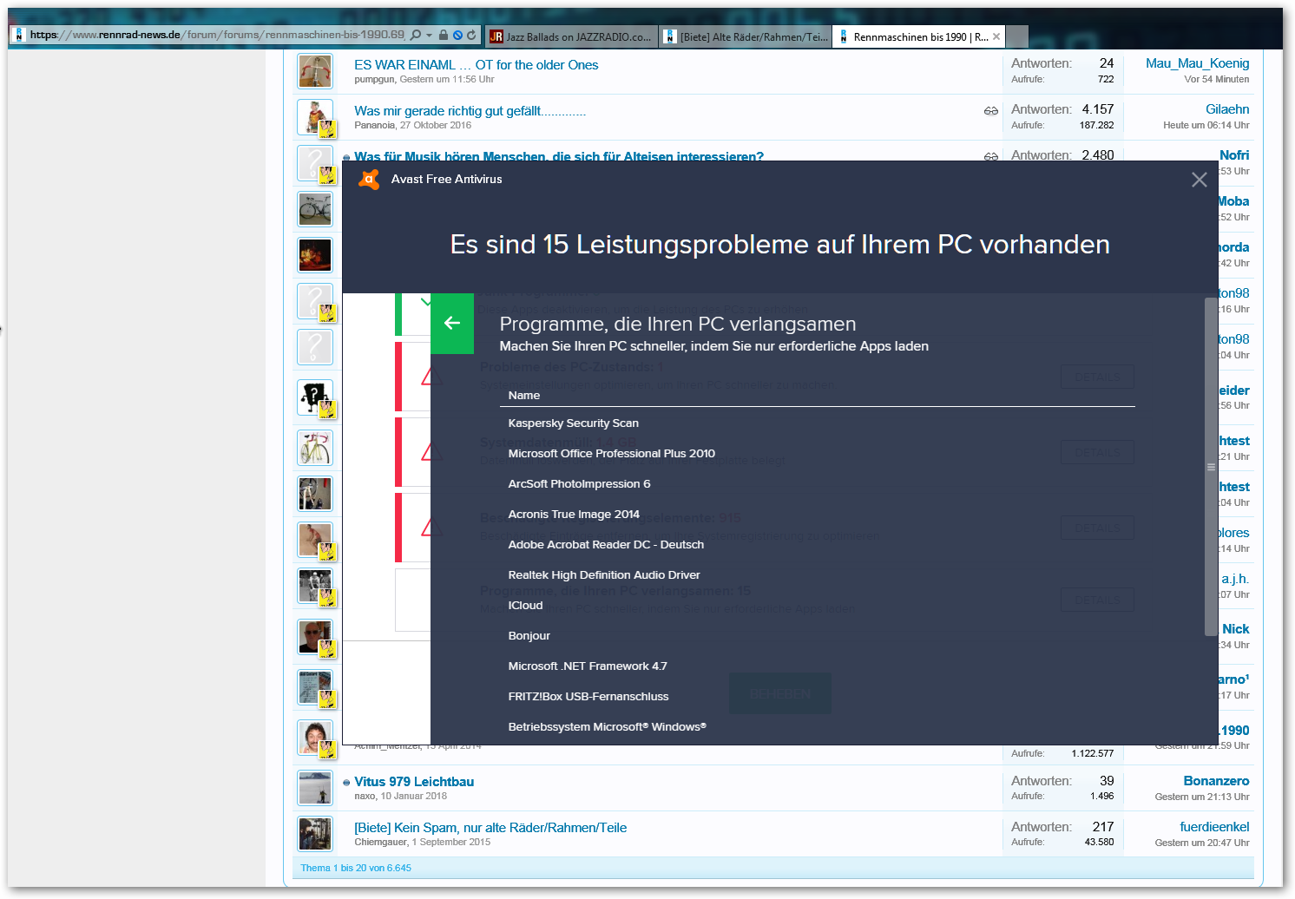This screenshot has height=899, width=1295.
Task: Close the 'Rennmaschinen bis 1990' browser tab
Action: [996, 36]
